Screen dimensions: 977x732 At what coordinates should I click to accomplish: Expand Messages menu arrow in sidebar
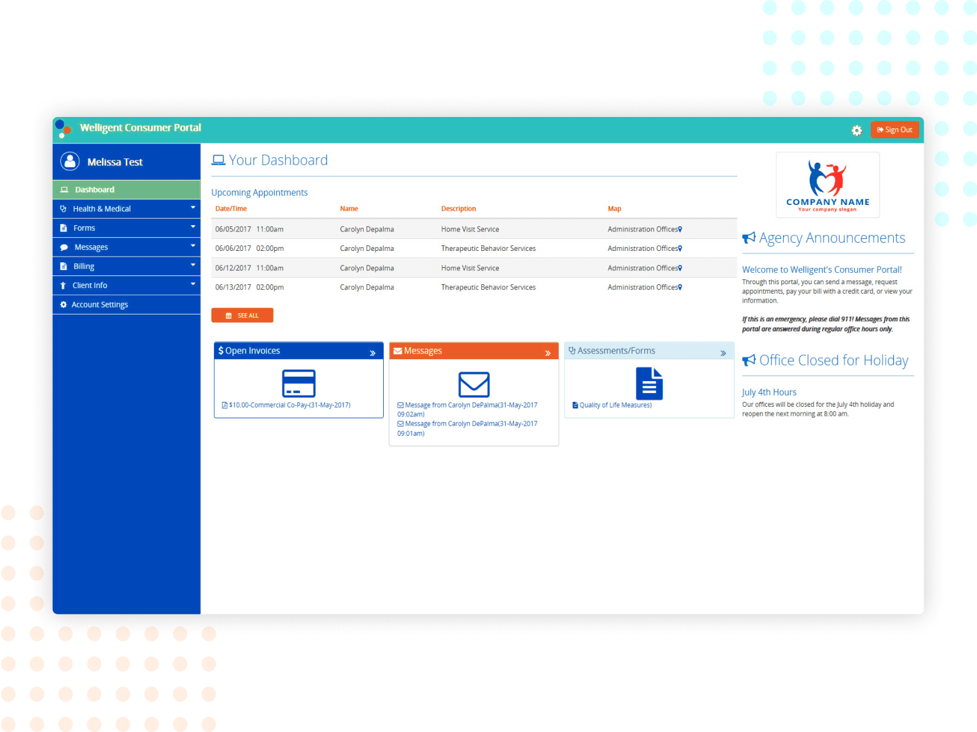(193, 246)
